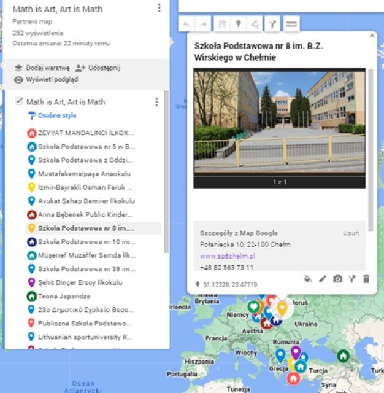
Task: Click the map title Math is Art, Art is Math
Action: point(58,9)
